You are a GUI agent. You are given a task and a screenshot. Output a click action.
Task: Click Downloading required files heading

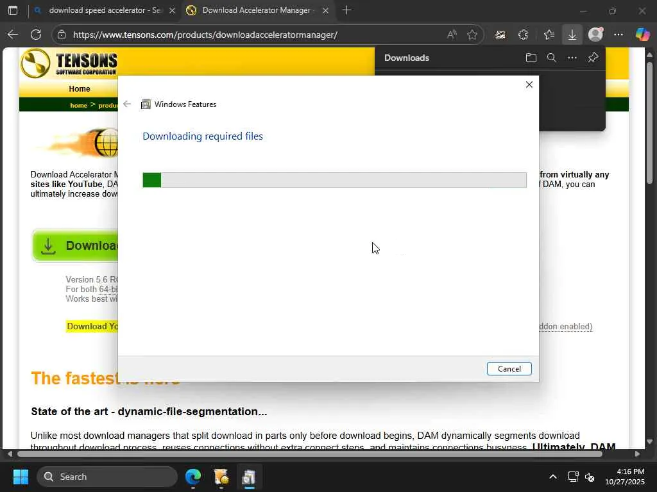[203, 136]
